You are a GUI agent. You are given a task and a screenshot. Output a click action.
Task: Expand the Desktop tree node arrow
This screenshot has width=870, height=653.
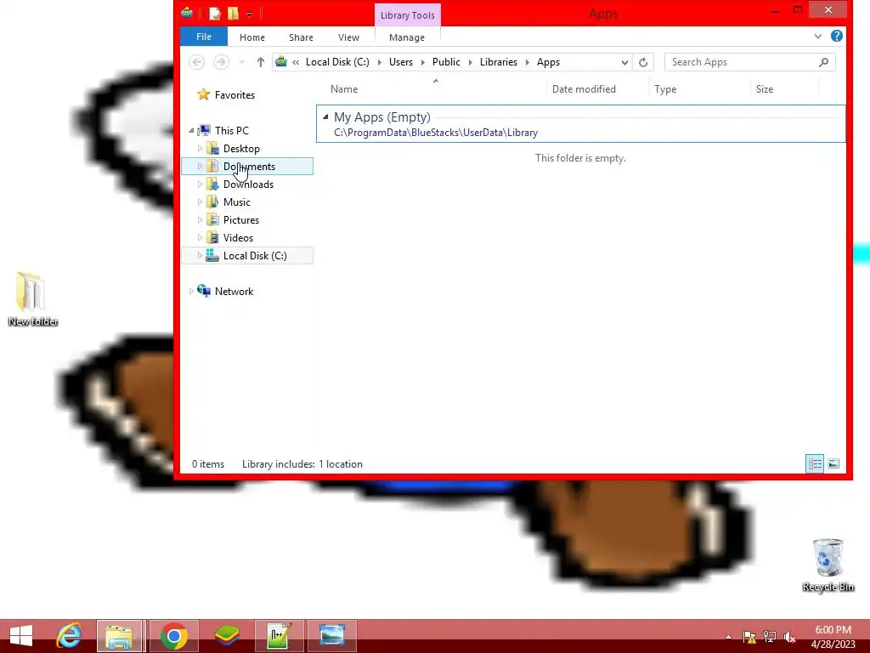[200, 148]
